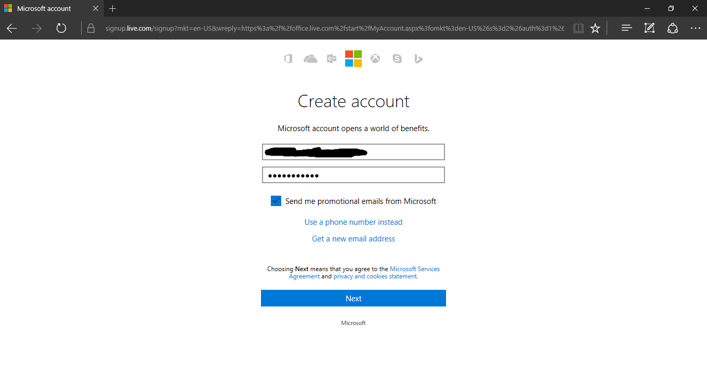
Task: Open privacy and cookies statement link
Action: 376,276
